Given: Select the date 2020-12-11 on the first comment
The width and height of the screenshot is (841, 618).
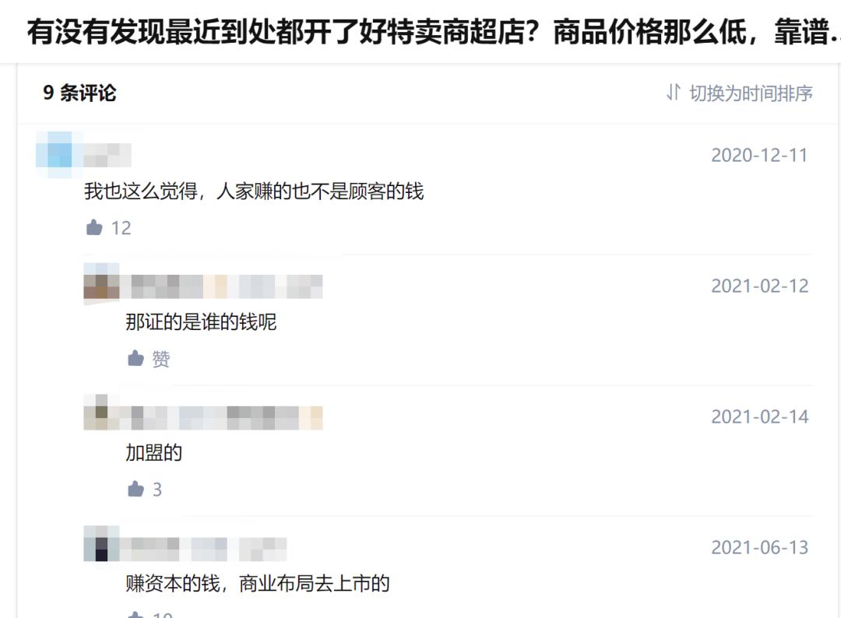Looking at the screenshot, I should click(x=760, y=154).
